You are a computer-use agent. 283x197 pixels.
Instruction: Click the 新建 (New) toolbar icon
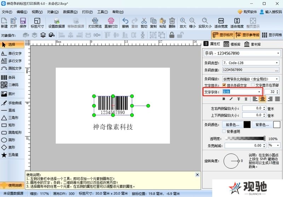coord(4,23)
